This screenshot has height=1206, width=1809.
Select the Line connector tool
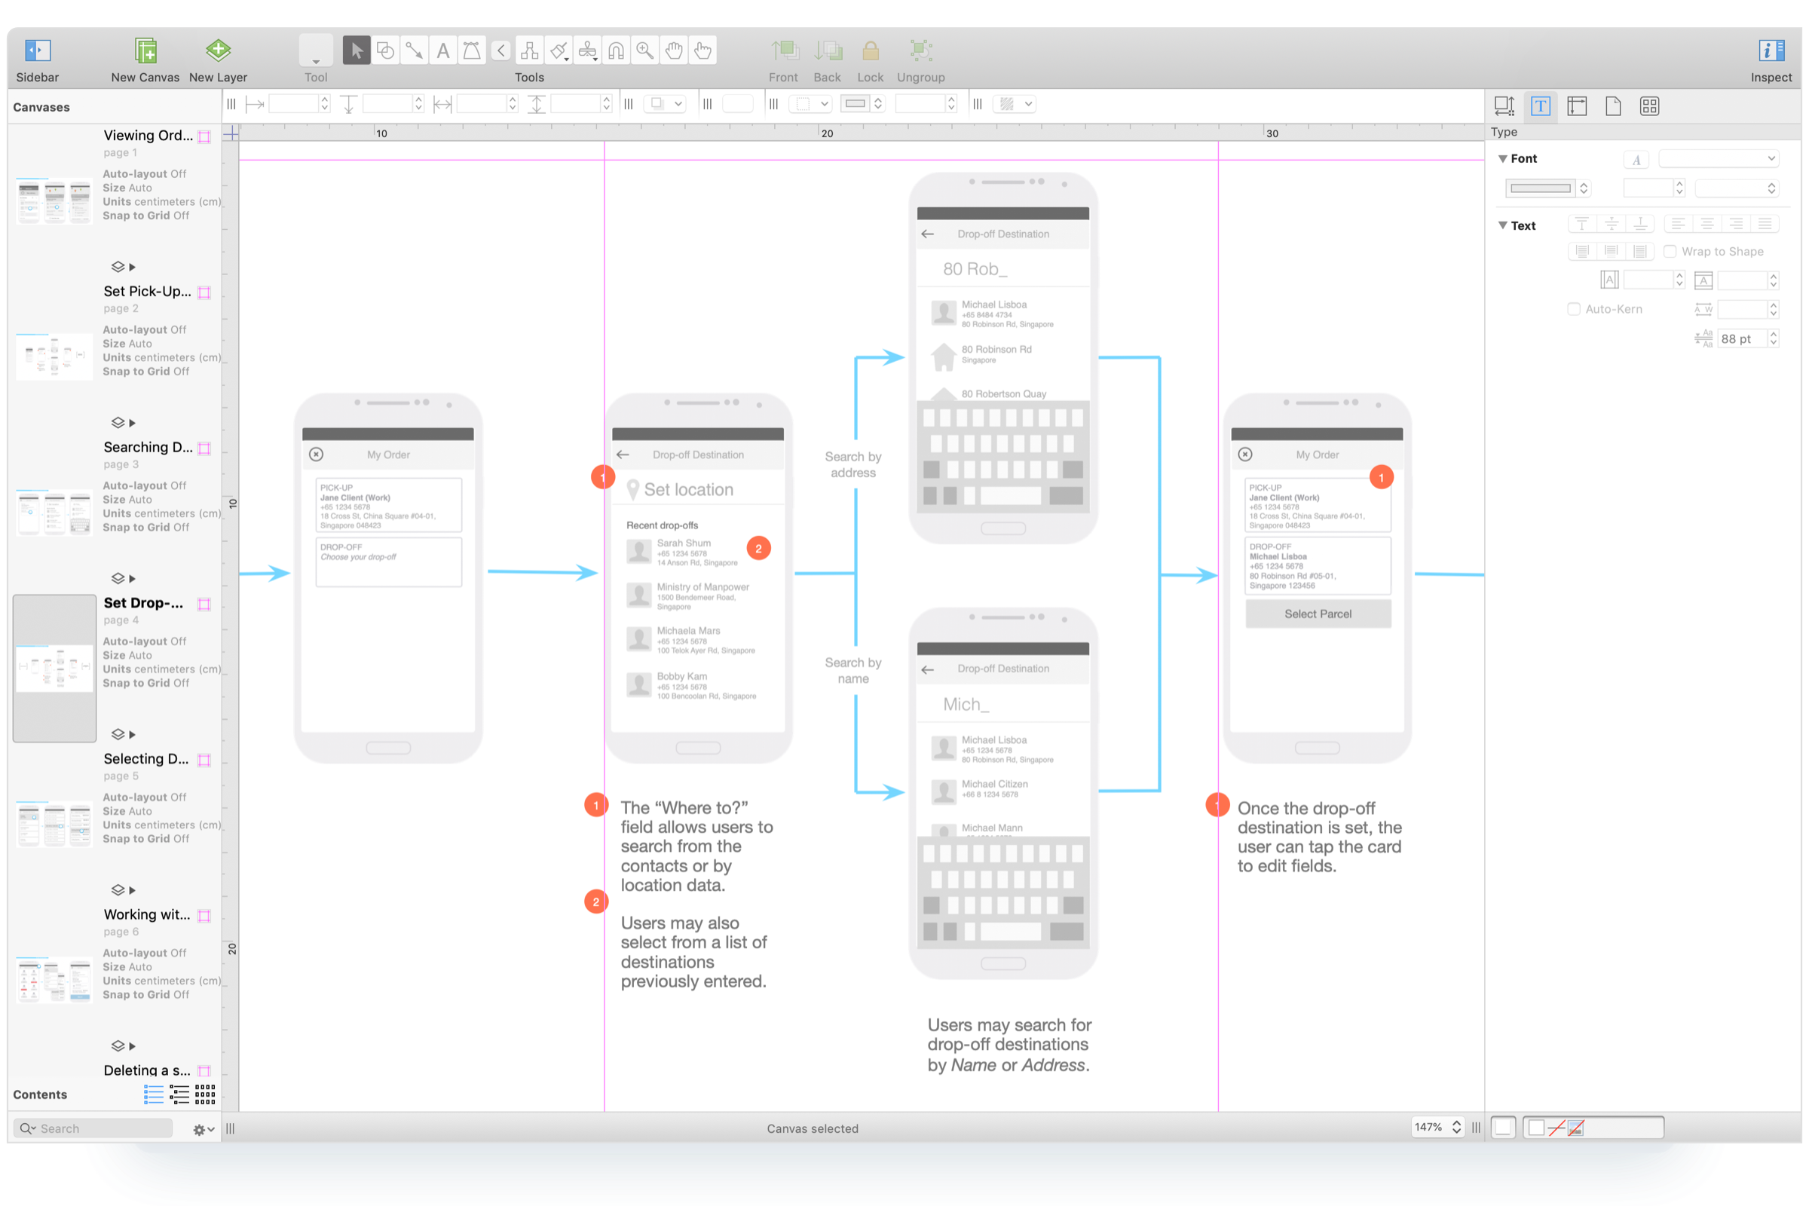click(414, 51)
